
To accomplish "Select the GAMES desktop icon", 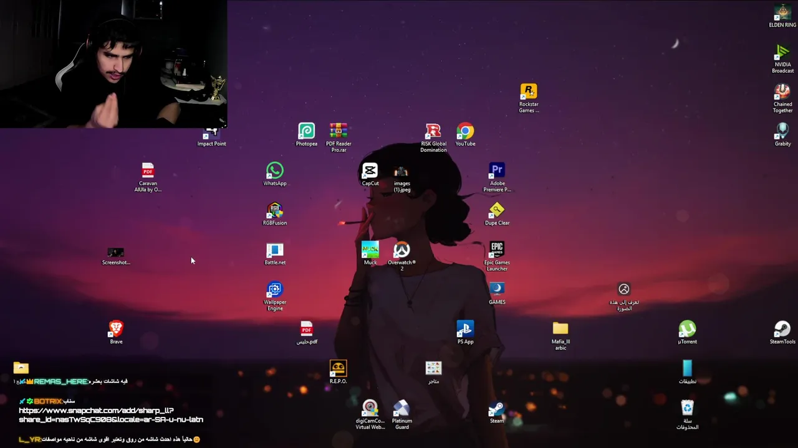I will pyautogui.click(x=497, y=293).
